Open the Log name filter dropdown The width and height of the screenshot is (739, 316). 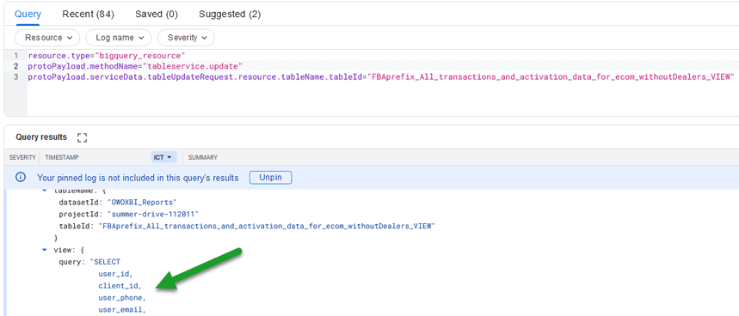[119, 38]
